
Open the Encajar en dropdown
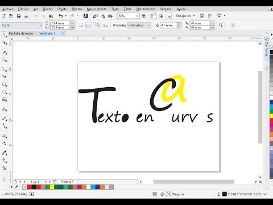tap(194, 16)
